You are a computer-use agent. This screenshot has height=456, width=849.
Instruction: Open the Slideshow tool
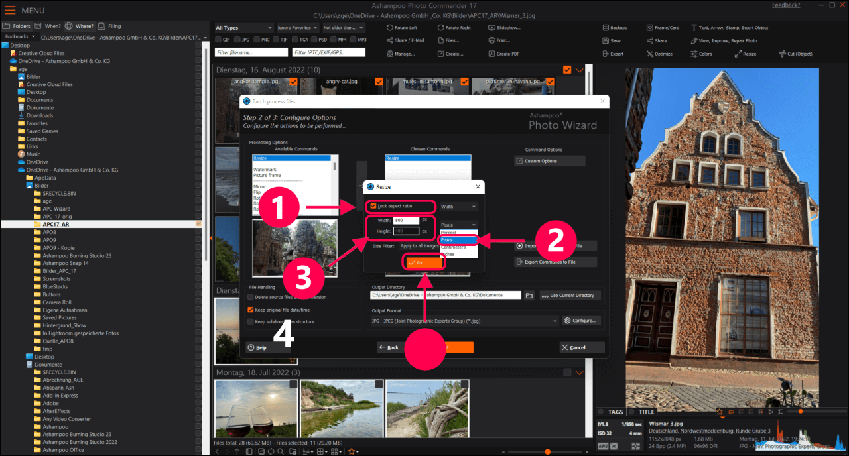[491, 28]
